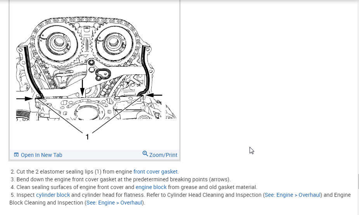This screenshot has width=359, height=215.
Task: Open the cylinder block link
Action: click(x=53, y=195)
